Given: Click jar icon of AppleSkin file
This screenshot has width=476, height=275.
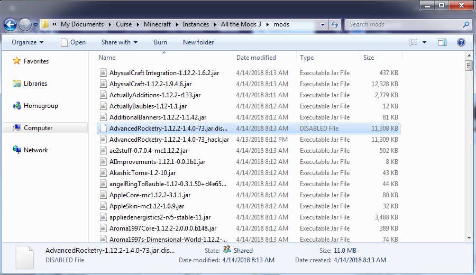Looking at the screenshot, I should (x=103, y=206).
